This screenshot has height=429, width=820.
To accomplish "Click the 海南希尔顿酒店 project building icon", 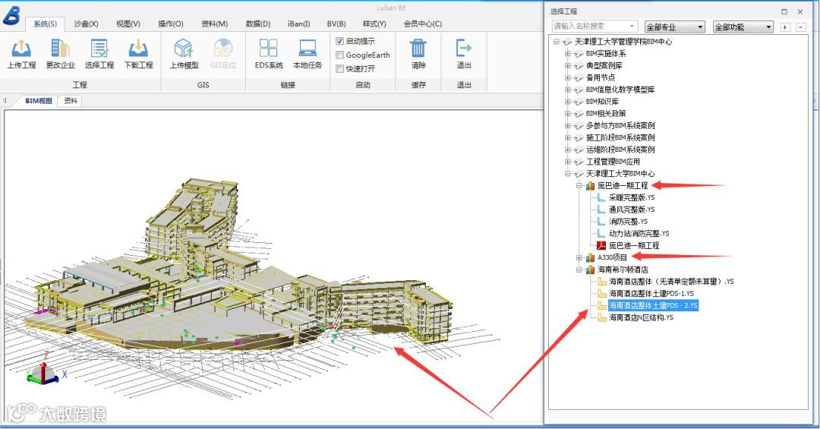I will (591, 270).
